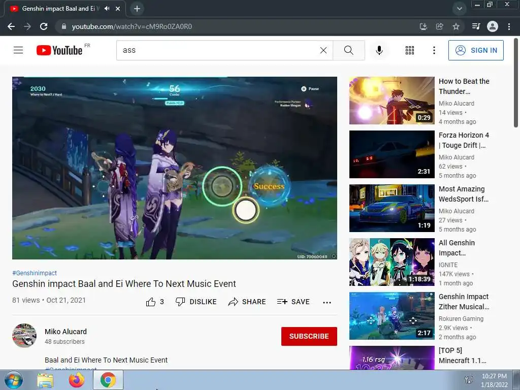Click All Genshin Impact title text

click(x=457, y=248)
